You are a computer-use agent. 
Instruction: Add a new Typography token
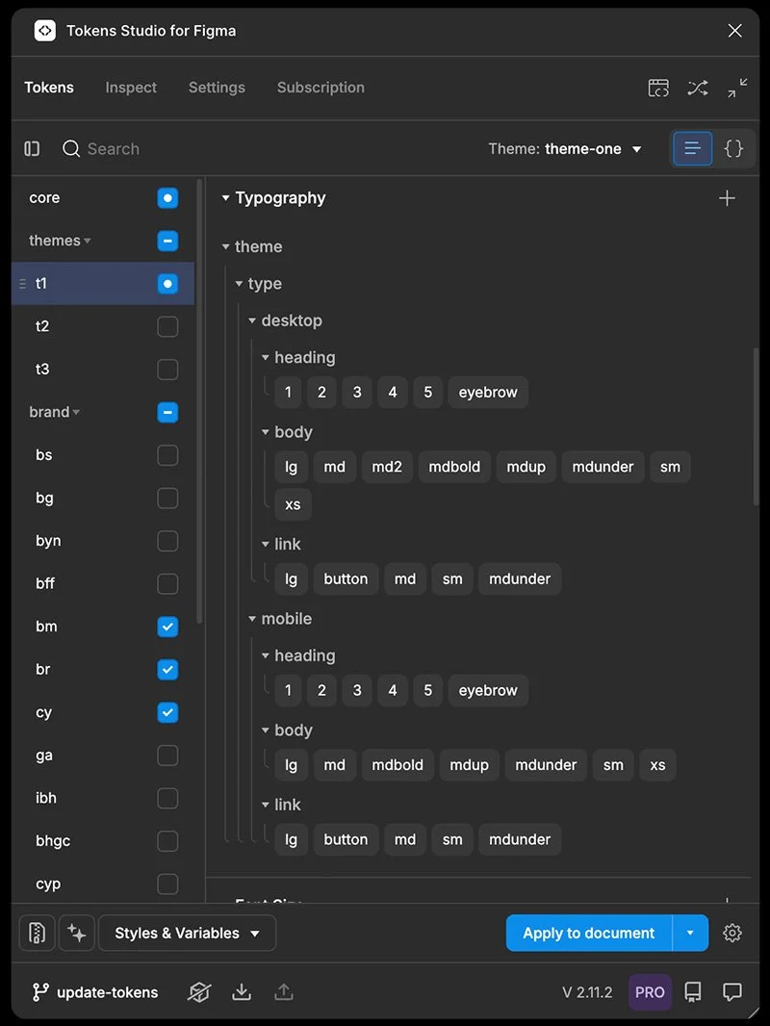pyautogui.click(x=727, y=198)
